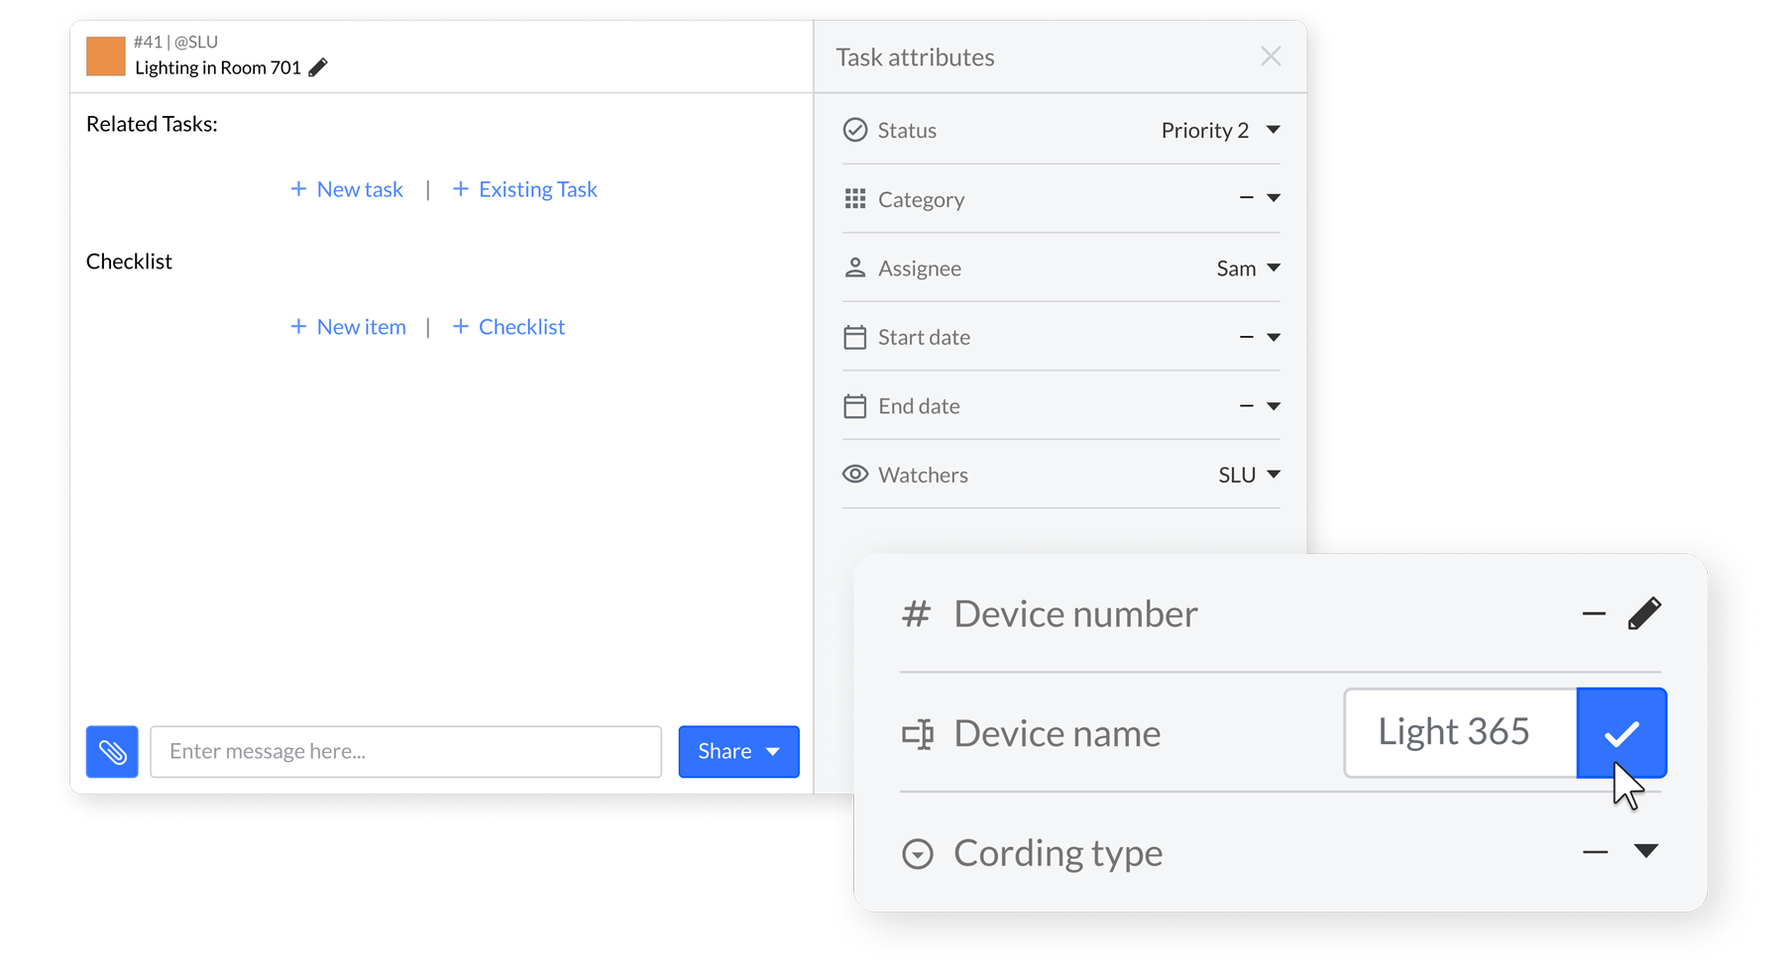Viewport: 1784px width, 965px height.
Task: Add a New task link
Action: 347,189
